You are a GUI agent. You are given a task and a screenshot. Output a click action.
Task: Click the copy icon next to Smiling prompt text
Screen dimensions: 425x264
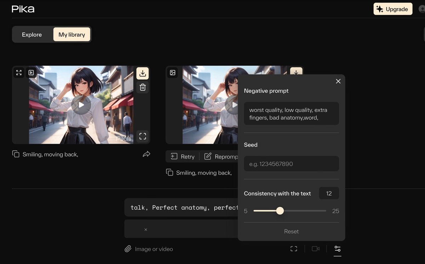[16, 154]
